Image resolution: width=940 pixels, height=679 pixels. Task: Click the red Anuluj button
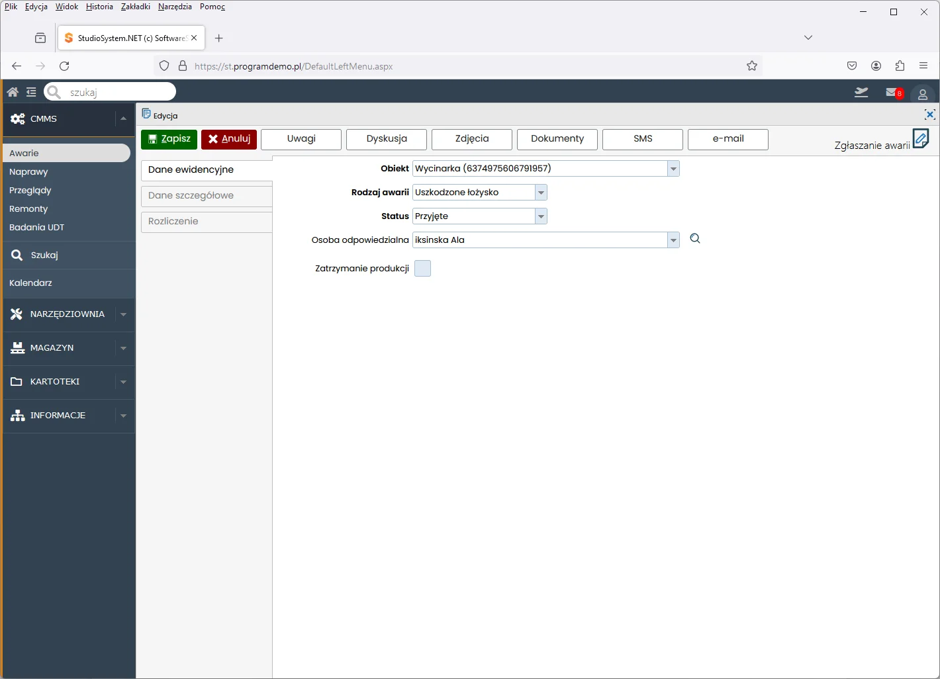229,139
